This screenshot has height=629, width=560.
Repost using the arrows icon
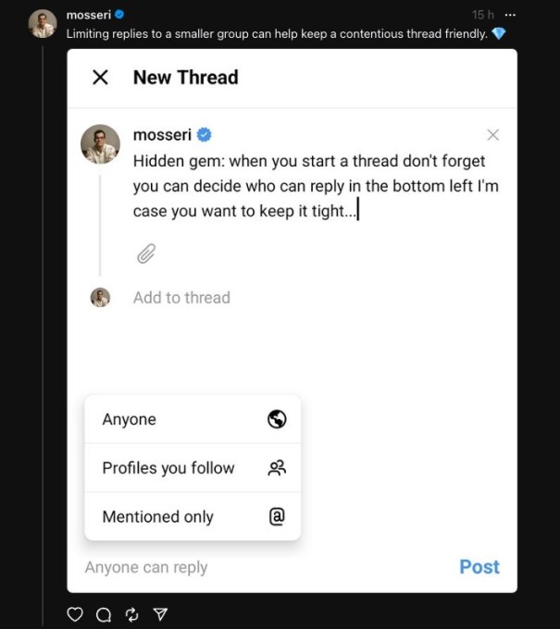[x=131, y=614]
